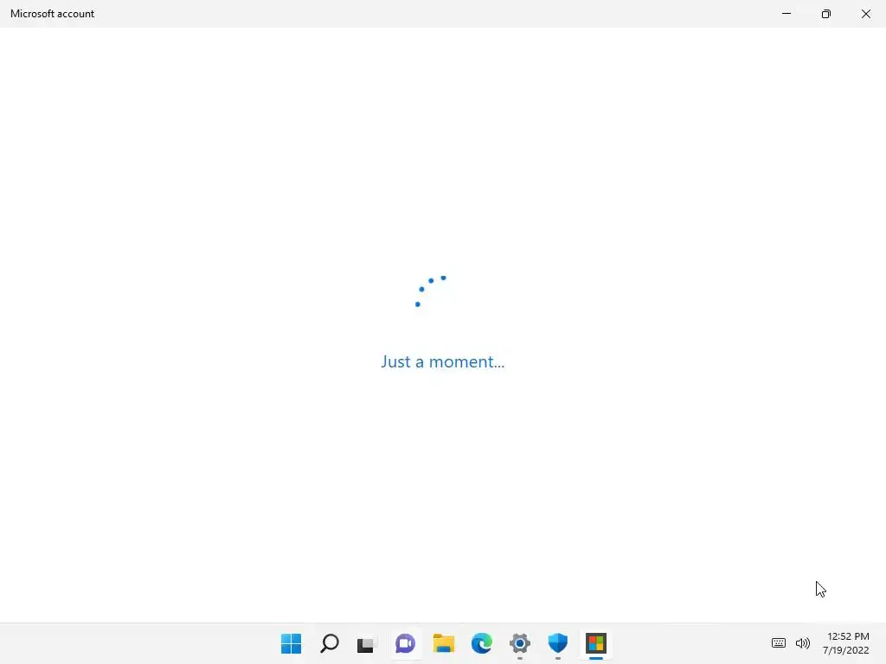Launch Microsoft Edge from taskbar
This screenshot has height=664, width=886.
point(481,643)
